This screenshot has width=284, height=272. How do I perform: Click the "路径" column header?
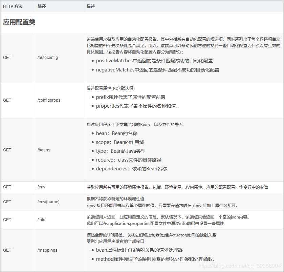(42, 6)
